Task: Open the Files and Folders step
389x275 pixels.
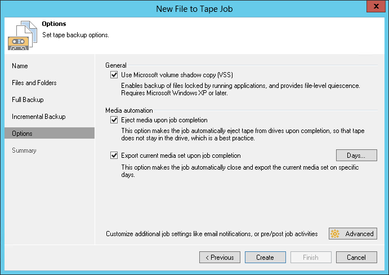Action: coord(34,83)
